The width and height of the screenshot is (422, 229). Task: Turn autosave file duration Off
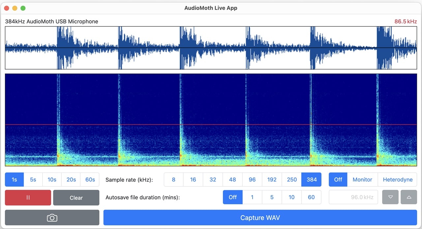coord(233,197)
